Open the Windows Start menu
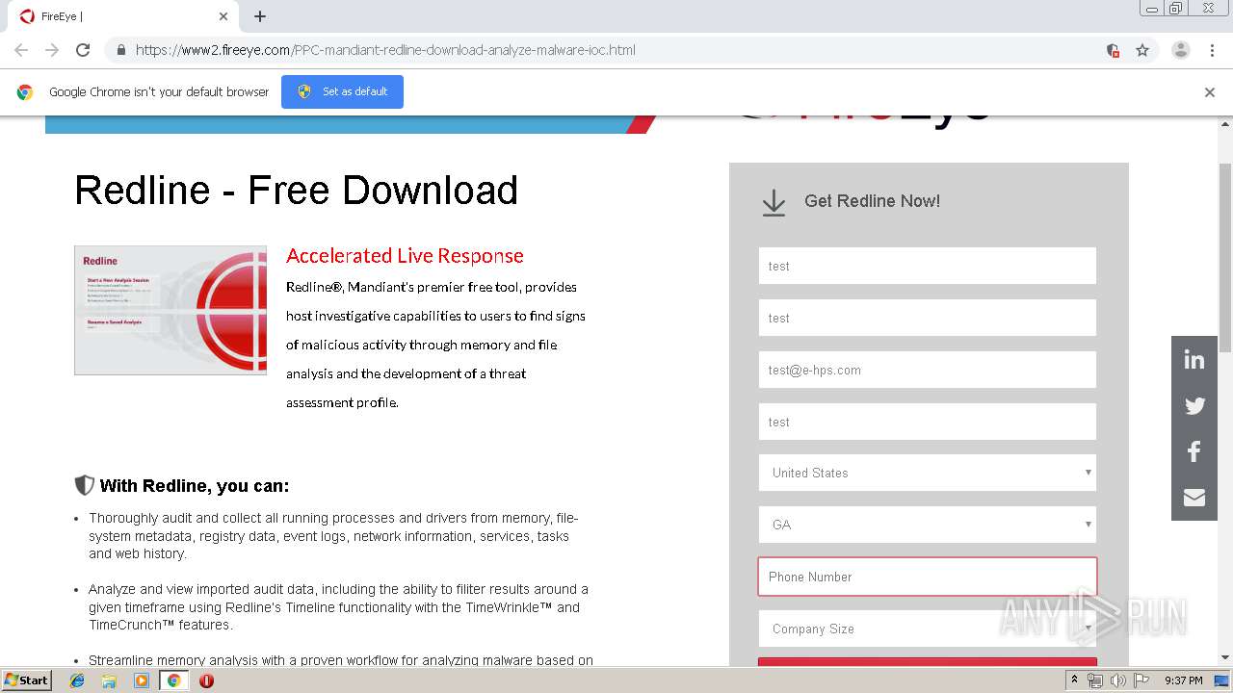This screenshot has height=693, width=1233. point(26,680)
